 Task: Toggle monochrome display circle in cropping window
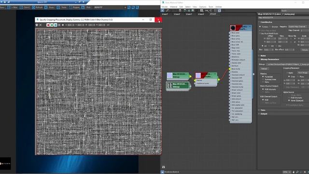coord(63,25)
